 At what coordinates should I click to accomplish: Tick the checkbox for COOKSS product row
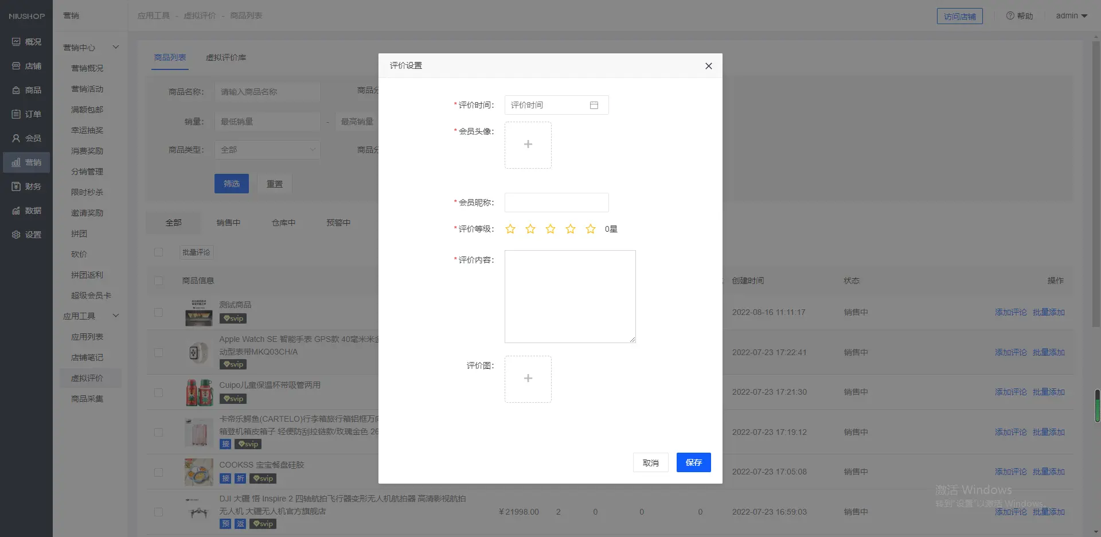click(159, 472)
